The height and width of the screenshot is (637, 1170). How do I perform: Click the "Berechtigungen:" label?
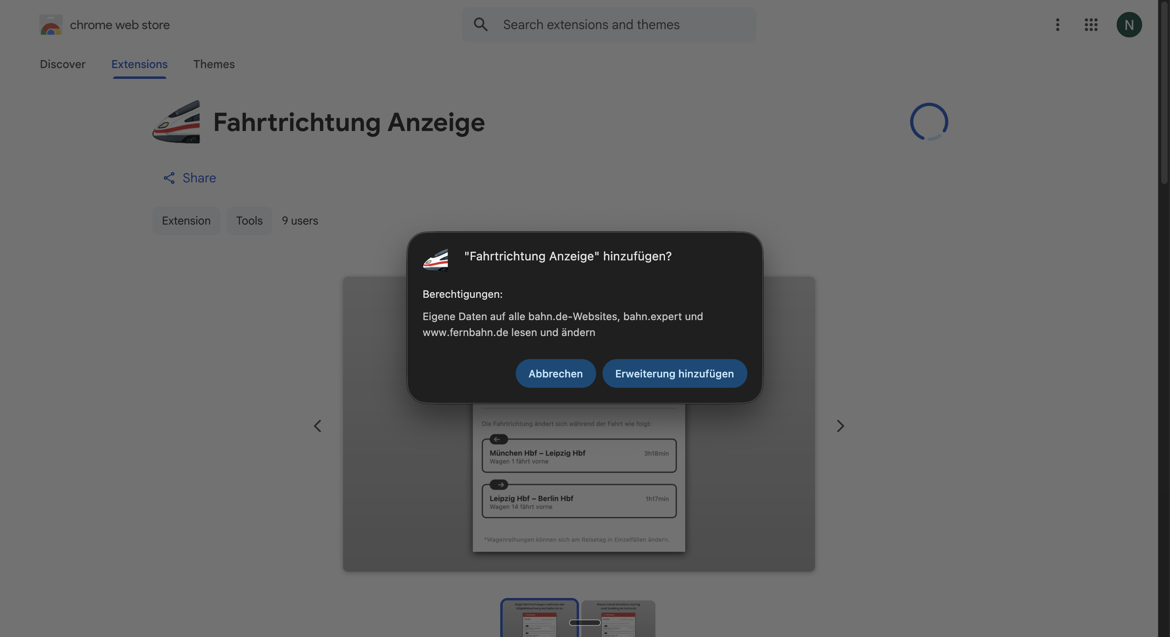(x=462, y=294)
